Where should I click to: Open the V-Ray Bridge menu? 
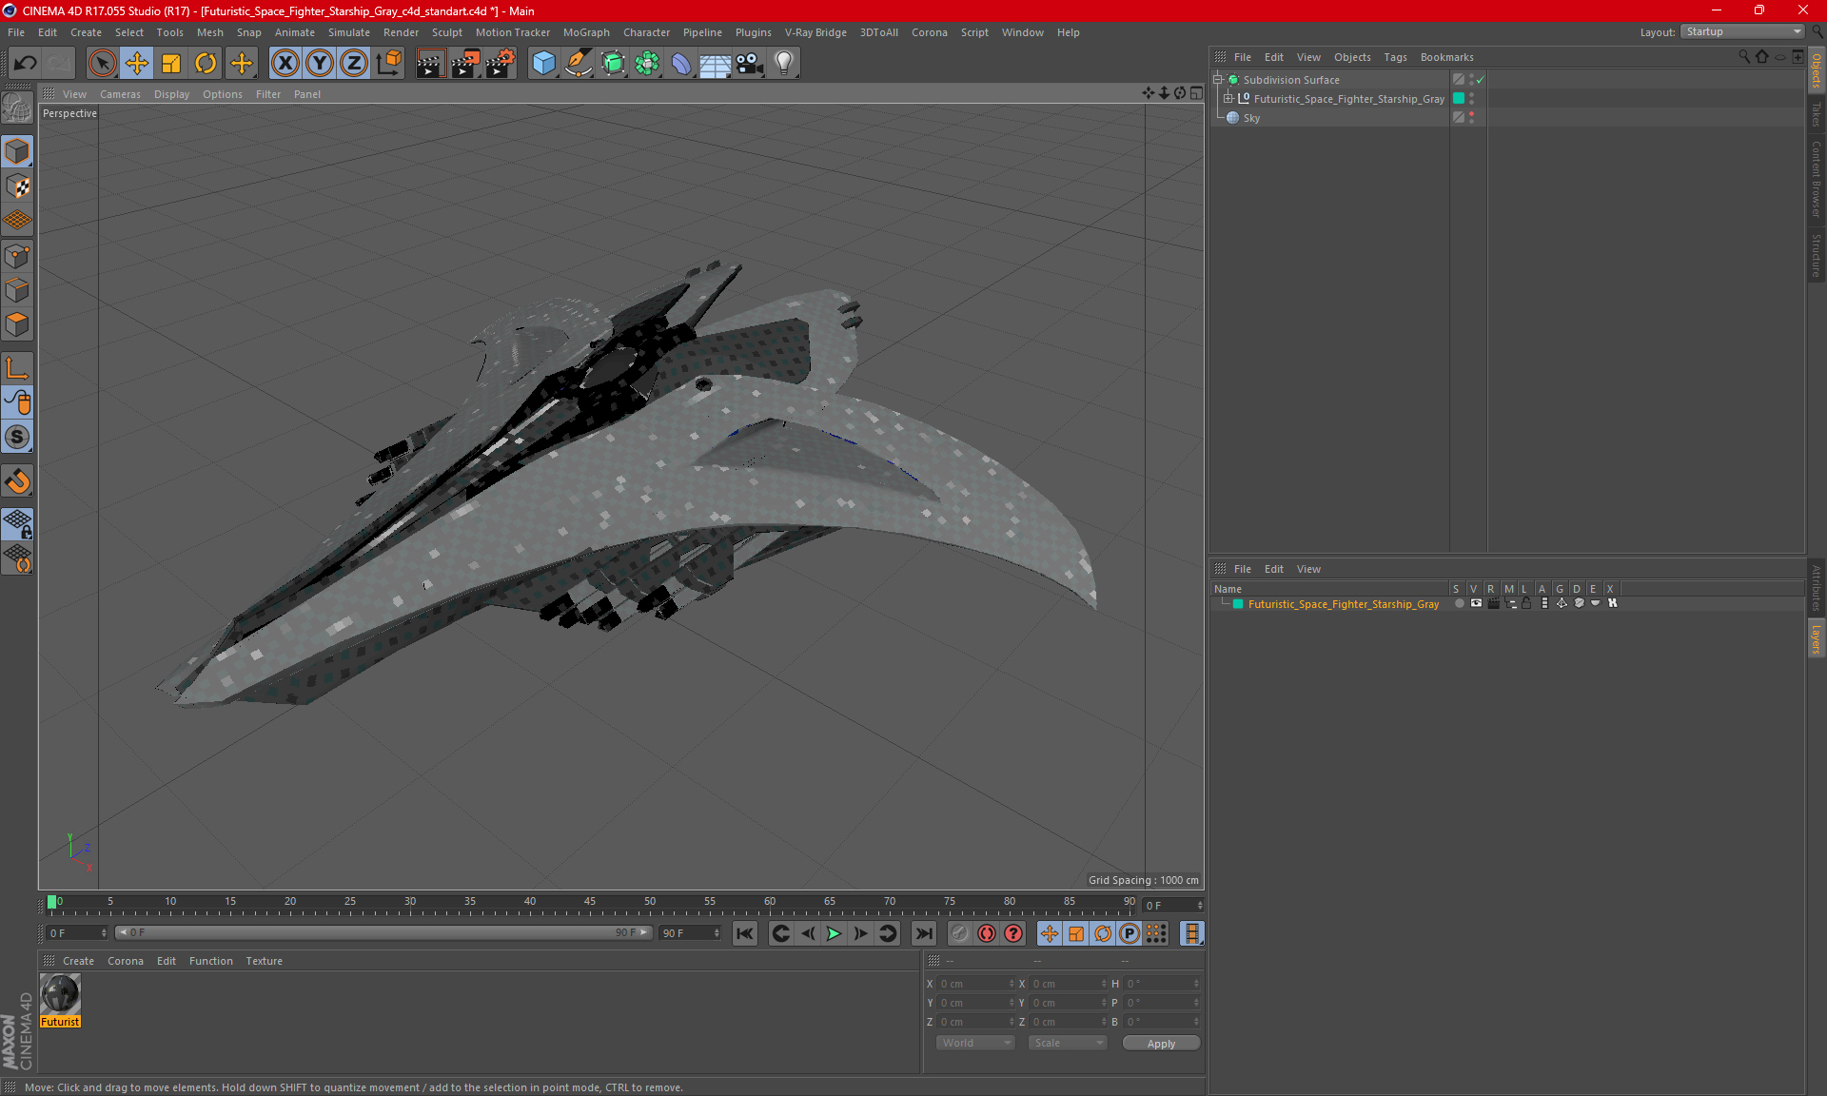coord(815,32)
